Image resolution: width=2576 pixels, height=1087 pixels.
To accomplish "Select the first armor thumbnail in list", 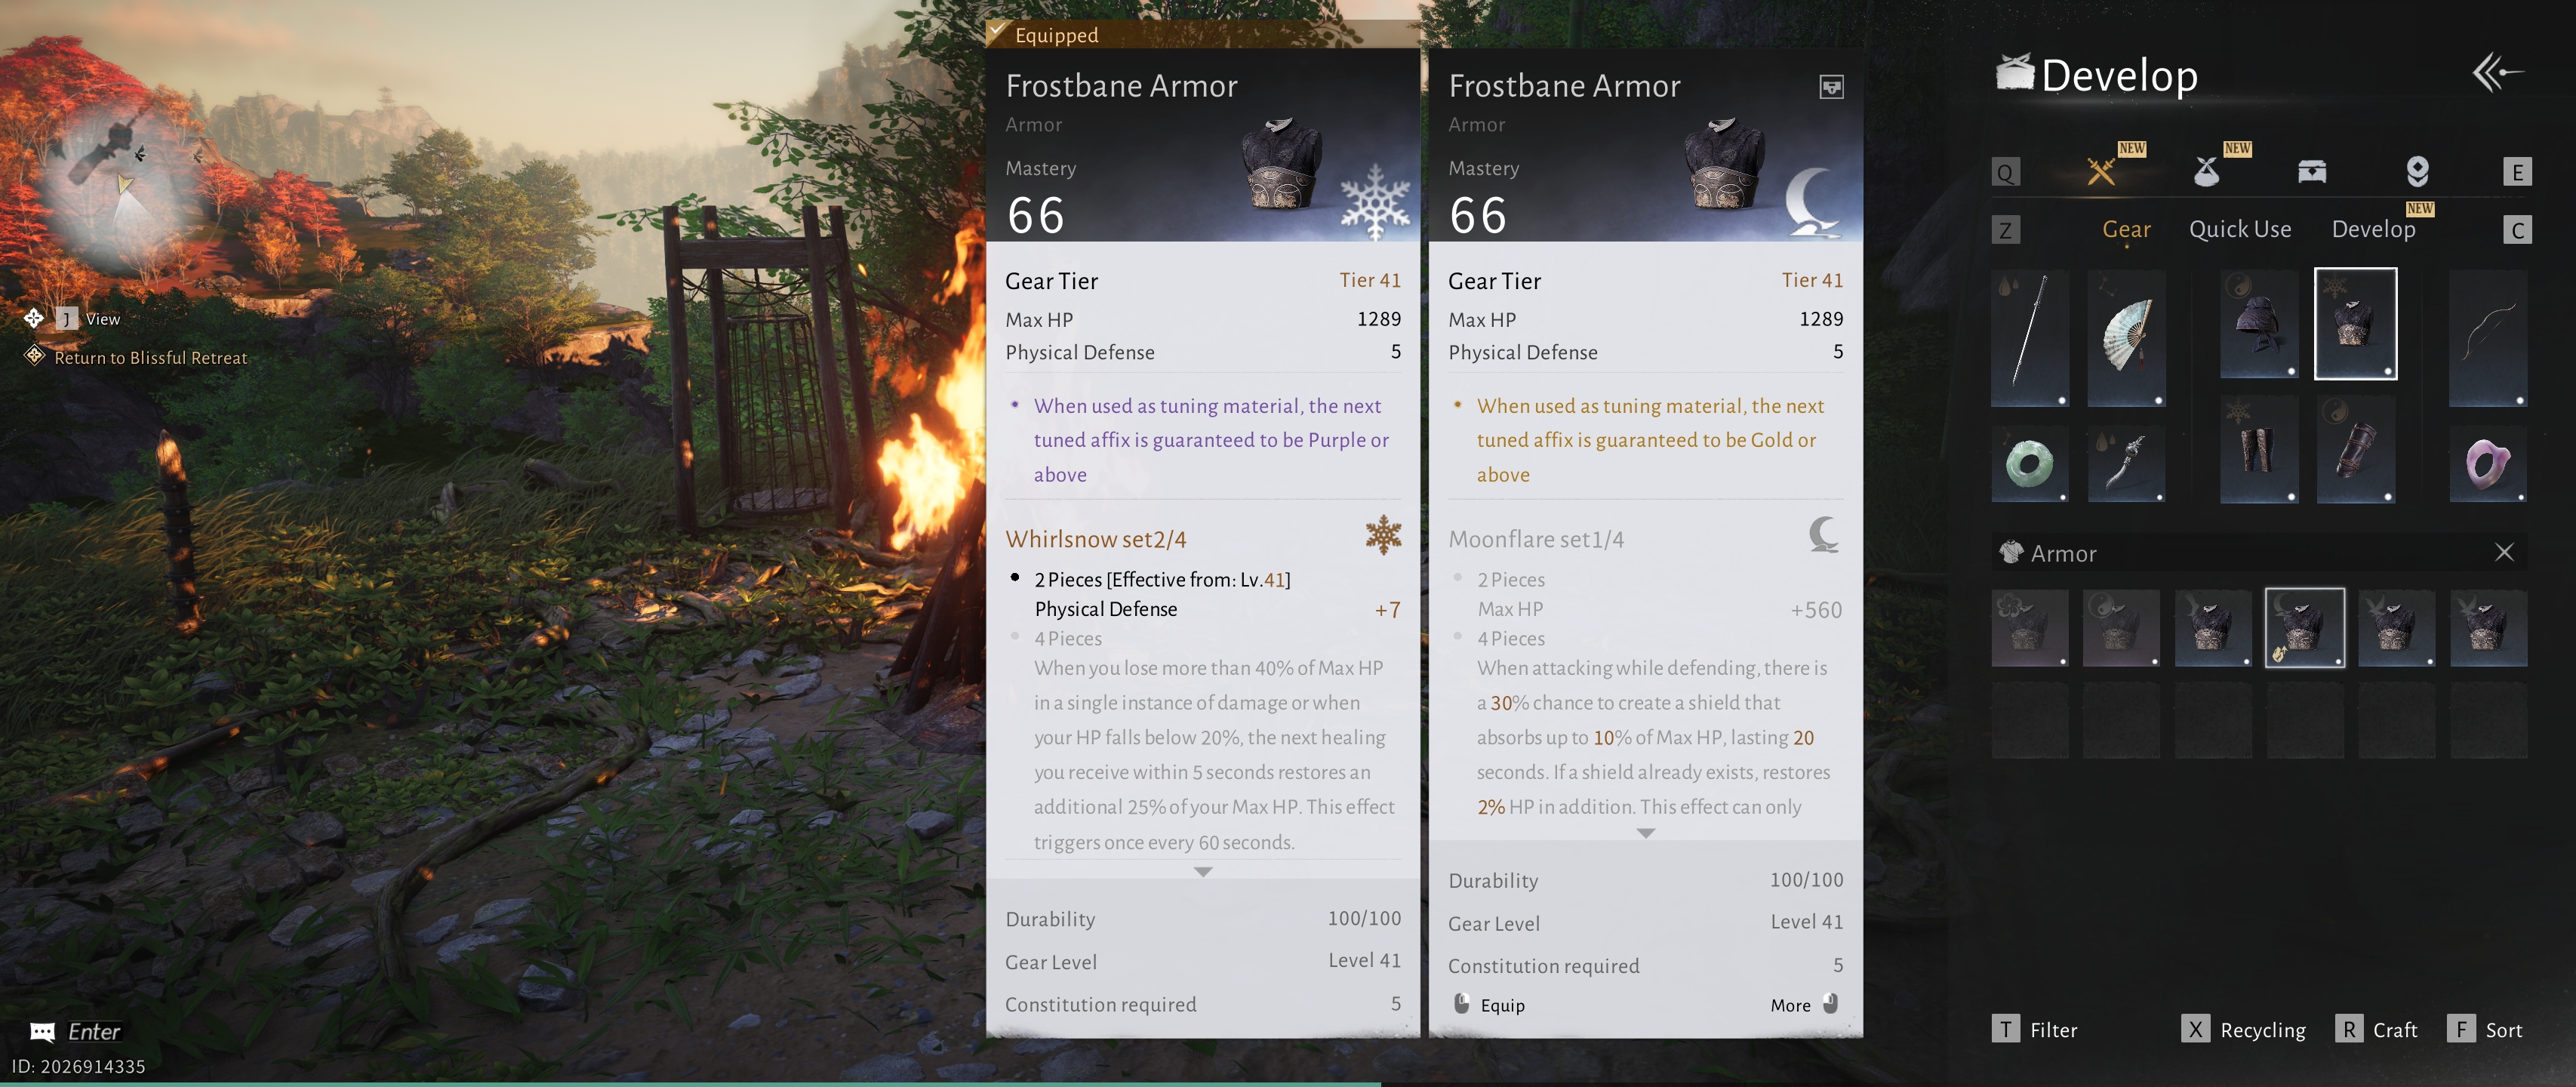I will [x=2030, y=628].
